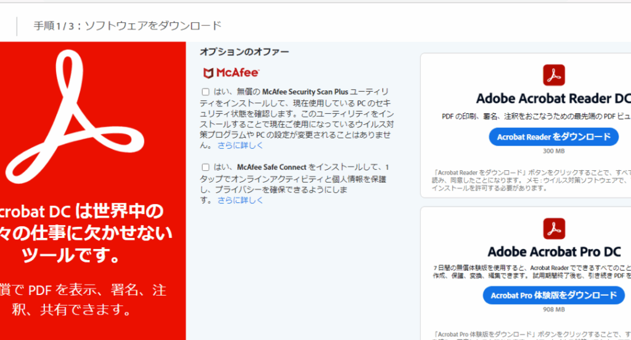The width and height of the screenshot is (631, 340).
Task: Click the Acrobat Pro DC red PDF icon
Action: pos(553,229)
